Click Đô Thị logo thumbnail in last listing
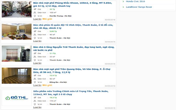Image resolution: width=176 pixels, height=110 pixels. pyautogui.click(x=16, y=98)
